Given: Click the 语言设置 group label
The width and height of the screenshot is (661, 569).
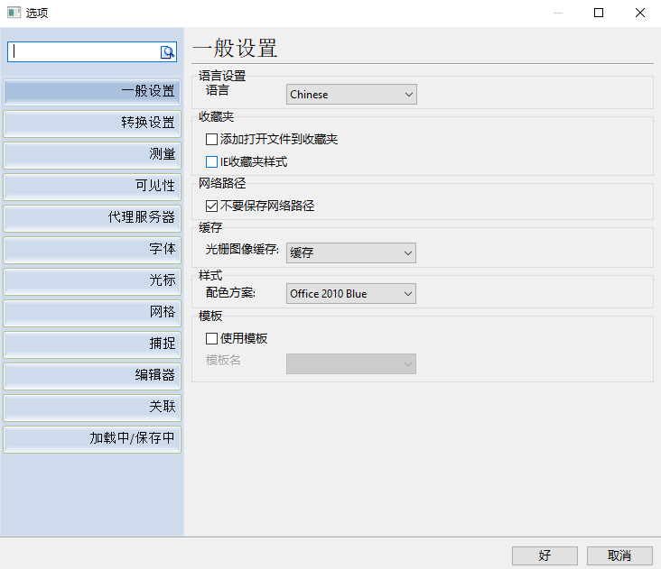Looking at the screenshot, I should tap(222, 76).
